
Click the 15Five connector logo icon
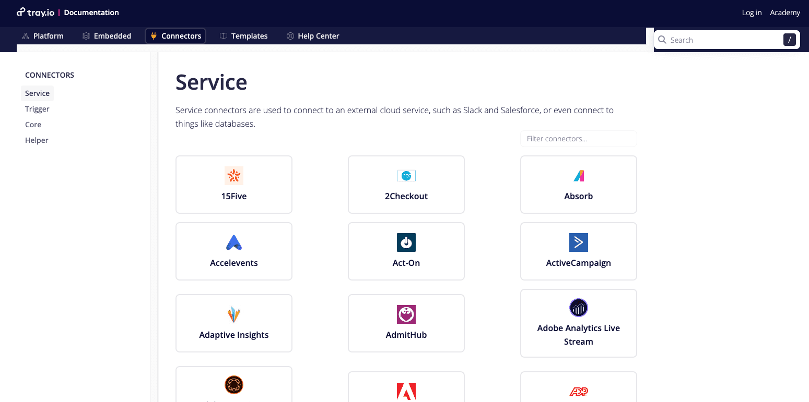point(234,176)
